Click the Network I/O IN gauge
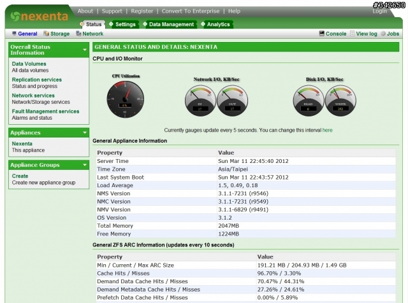The image size is (408, 303). (200, 101)
